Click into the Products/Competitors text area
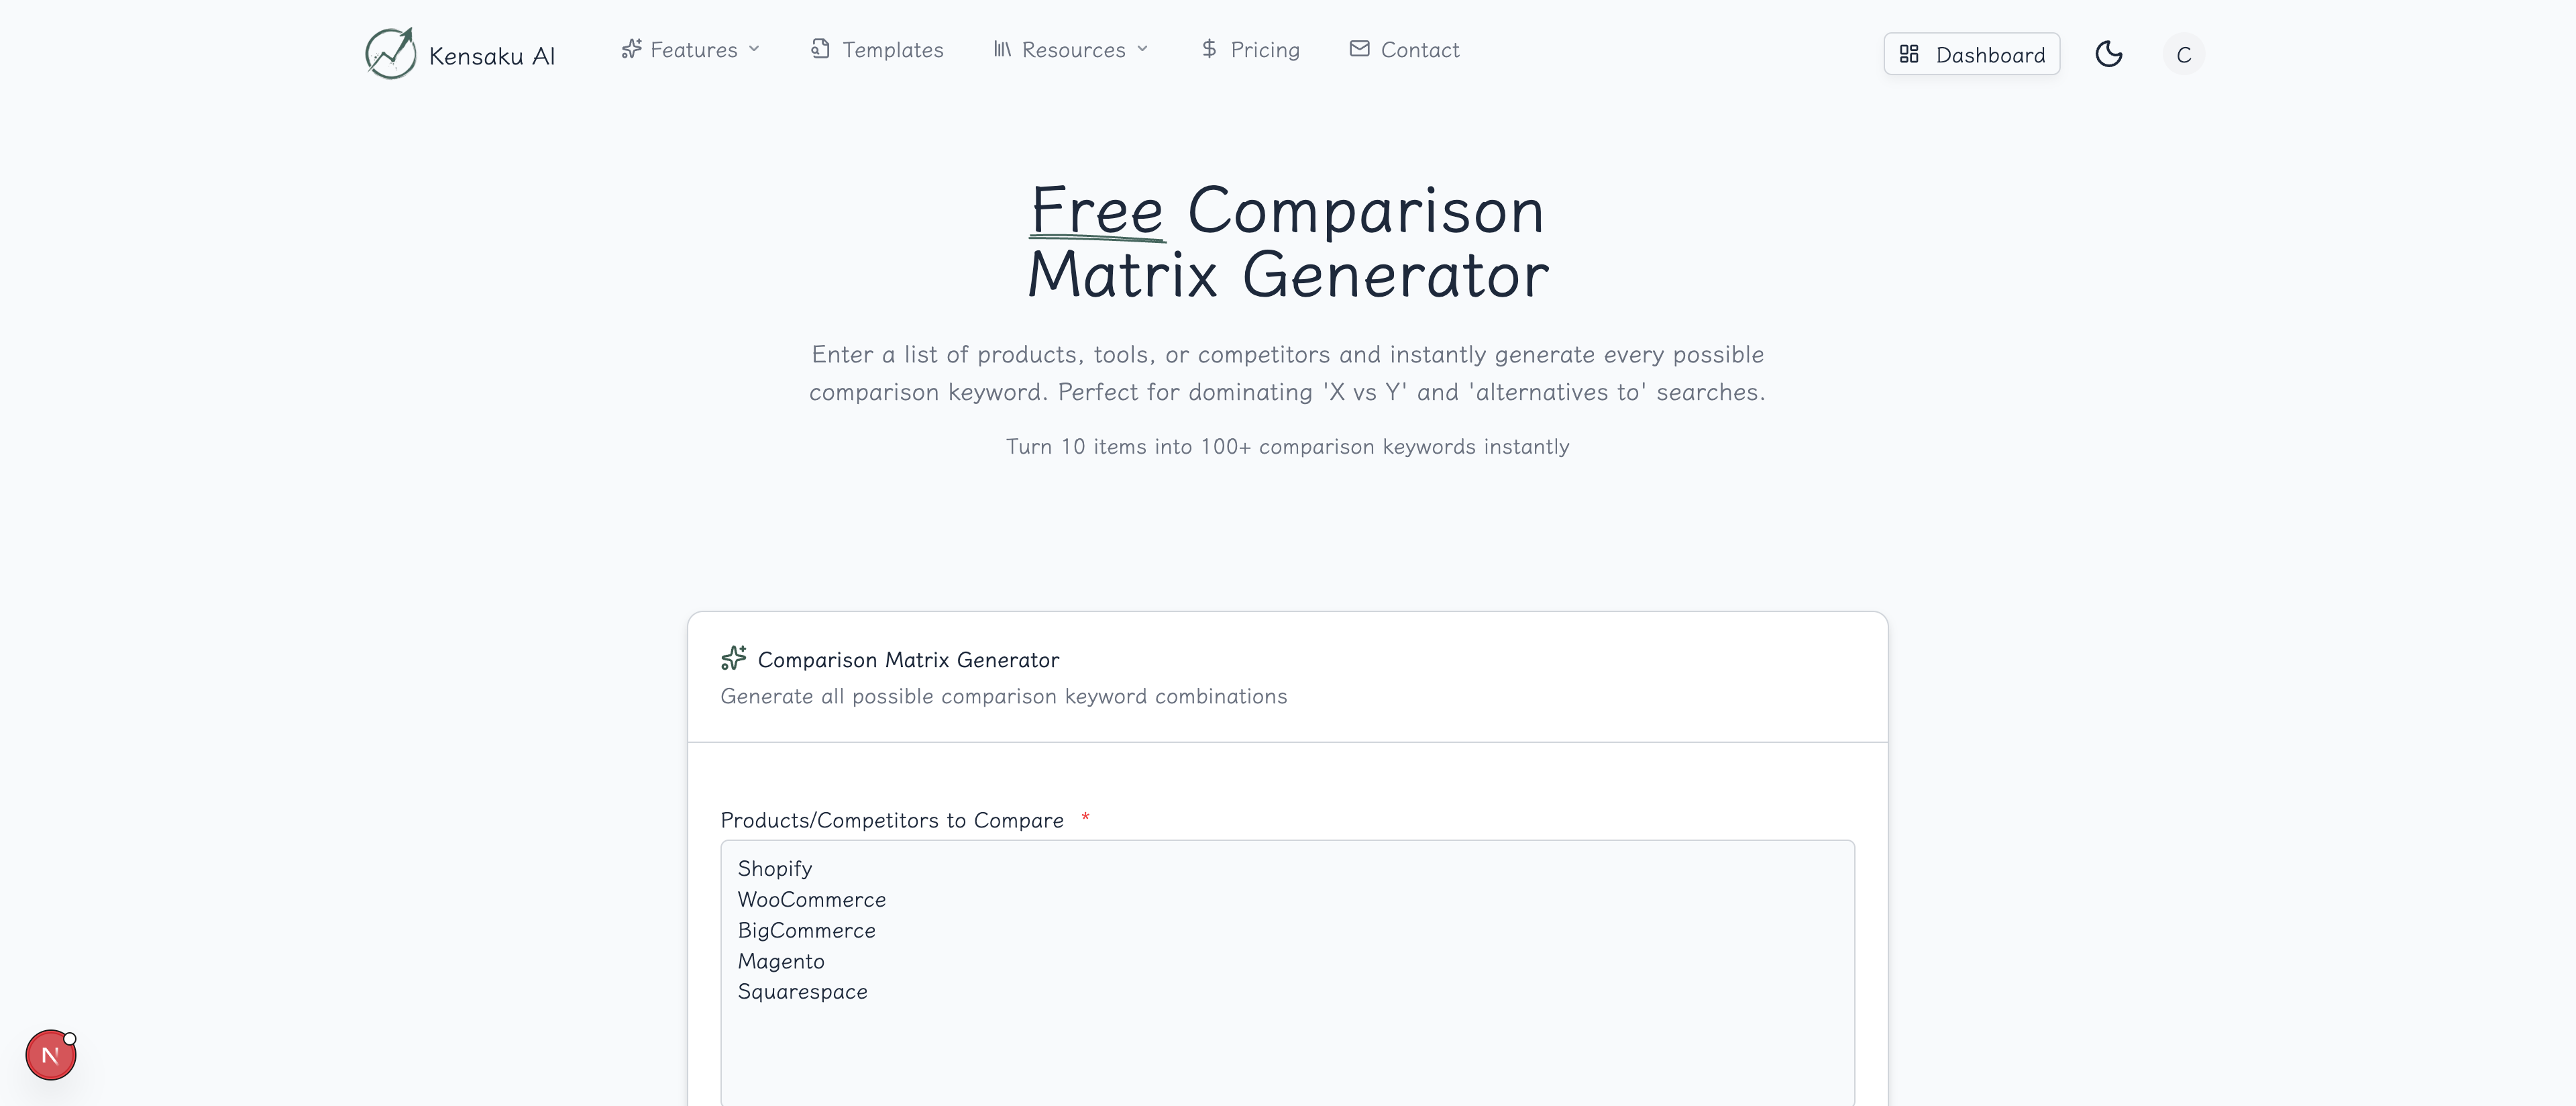 [1287, 1040]
